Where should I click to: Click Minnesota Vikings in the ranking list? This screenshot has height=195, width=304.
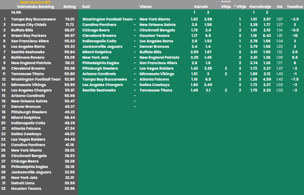click(29, 85)
